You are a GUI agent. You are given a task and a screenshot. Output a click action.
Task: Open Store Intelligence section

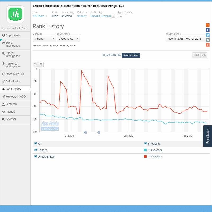15,44
